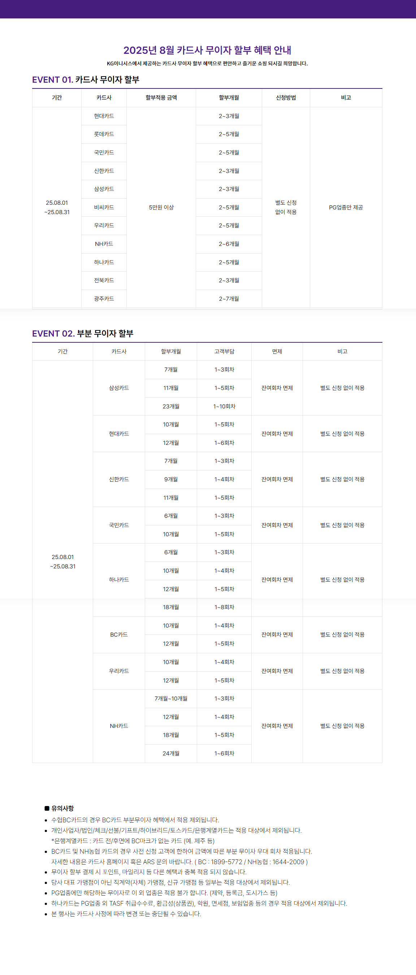Click the 2025년 8월 카드사 무이자 할부 title

[207, 50]
